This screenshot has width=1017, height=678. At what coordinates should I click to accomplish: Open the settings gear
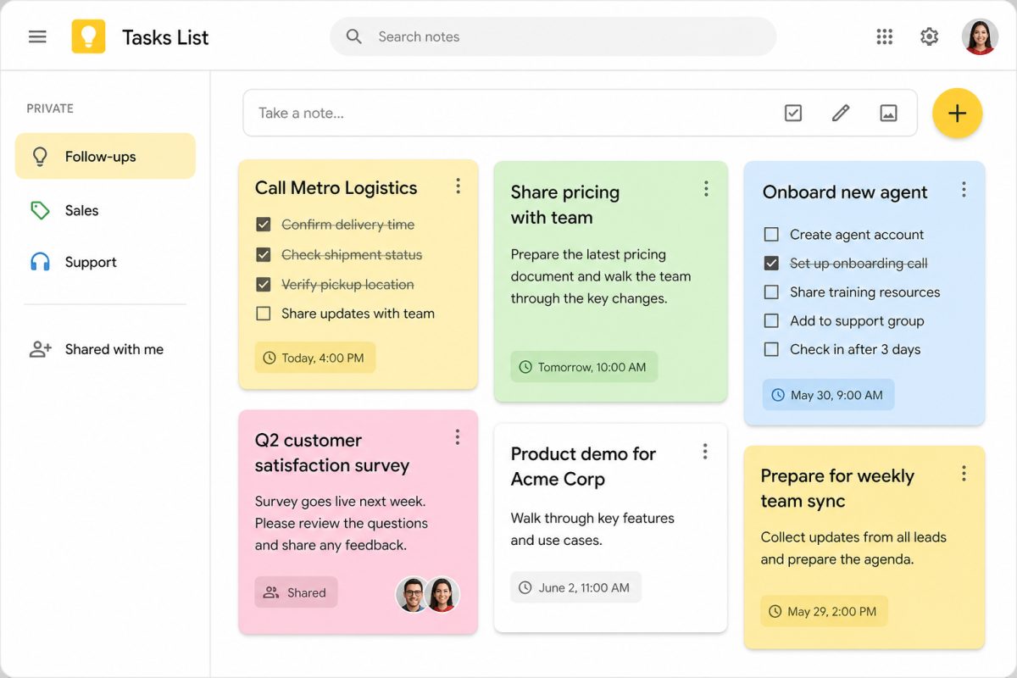[x=930, y=36]
